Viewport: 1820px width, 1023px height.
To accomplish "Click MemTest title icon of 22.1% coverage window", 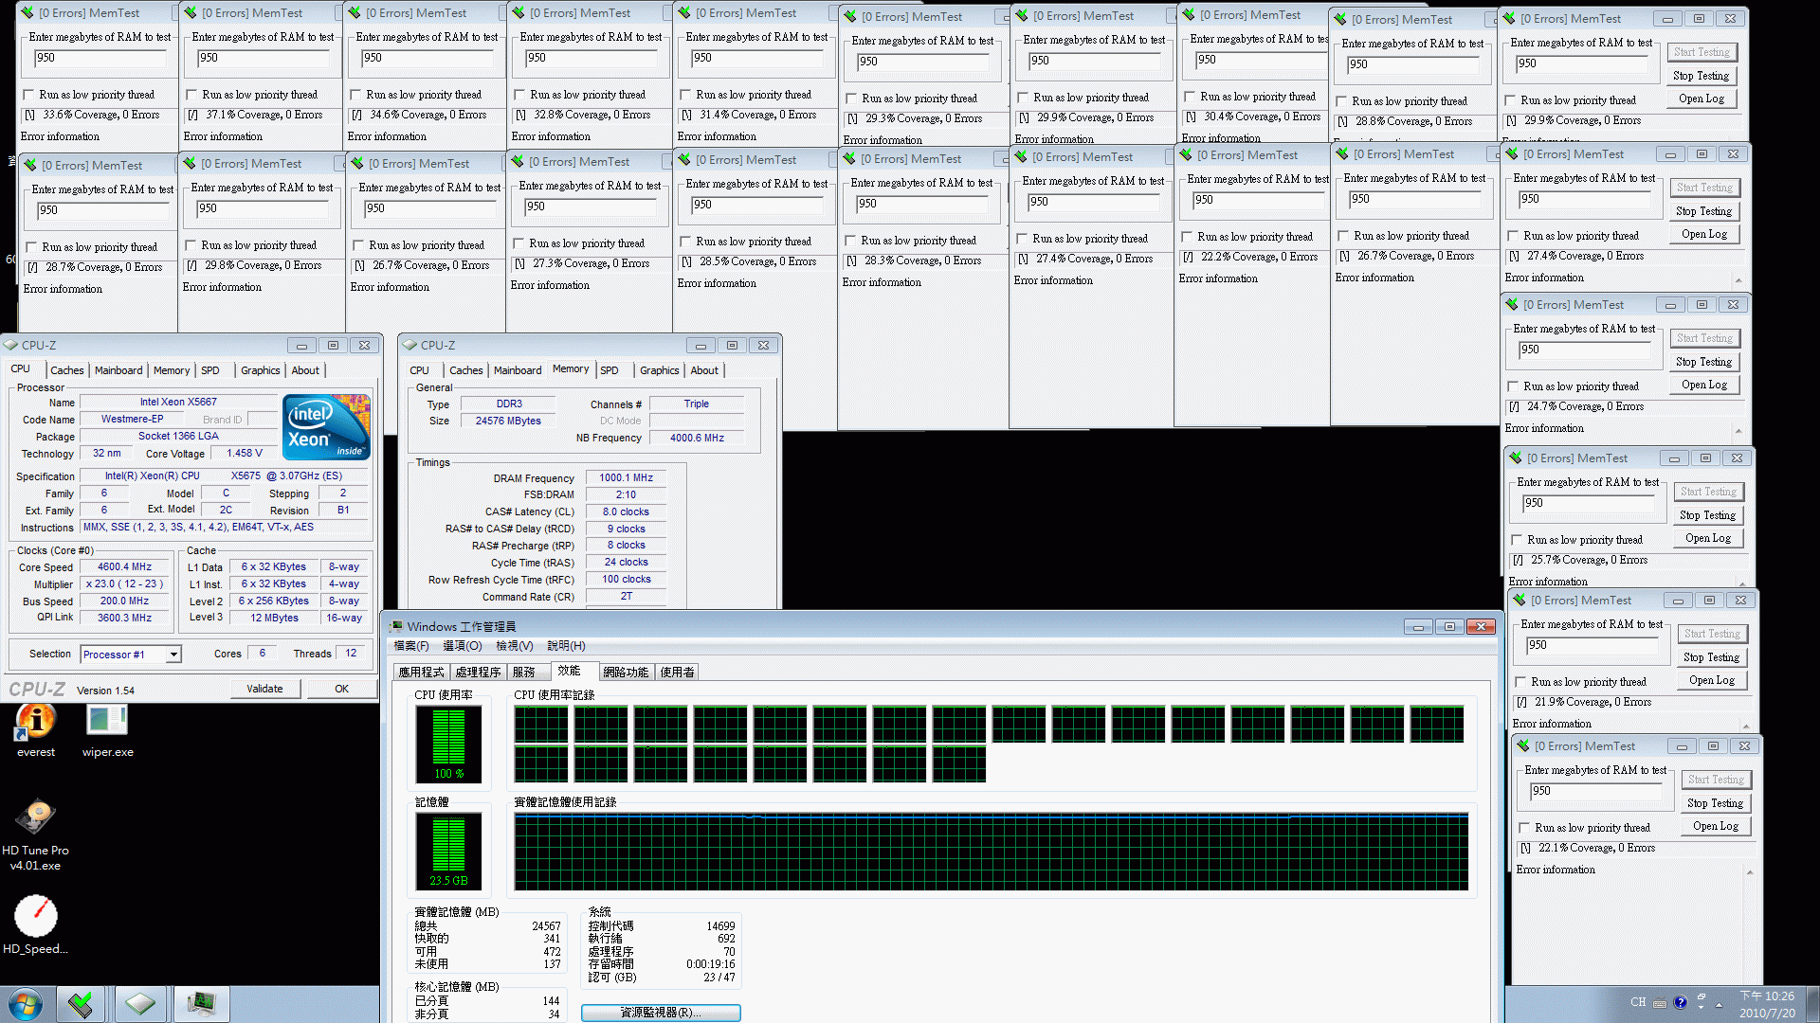I will [1522, 745].
